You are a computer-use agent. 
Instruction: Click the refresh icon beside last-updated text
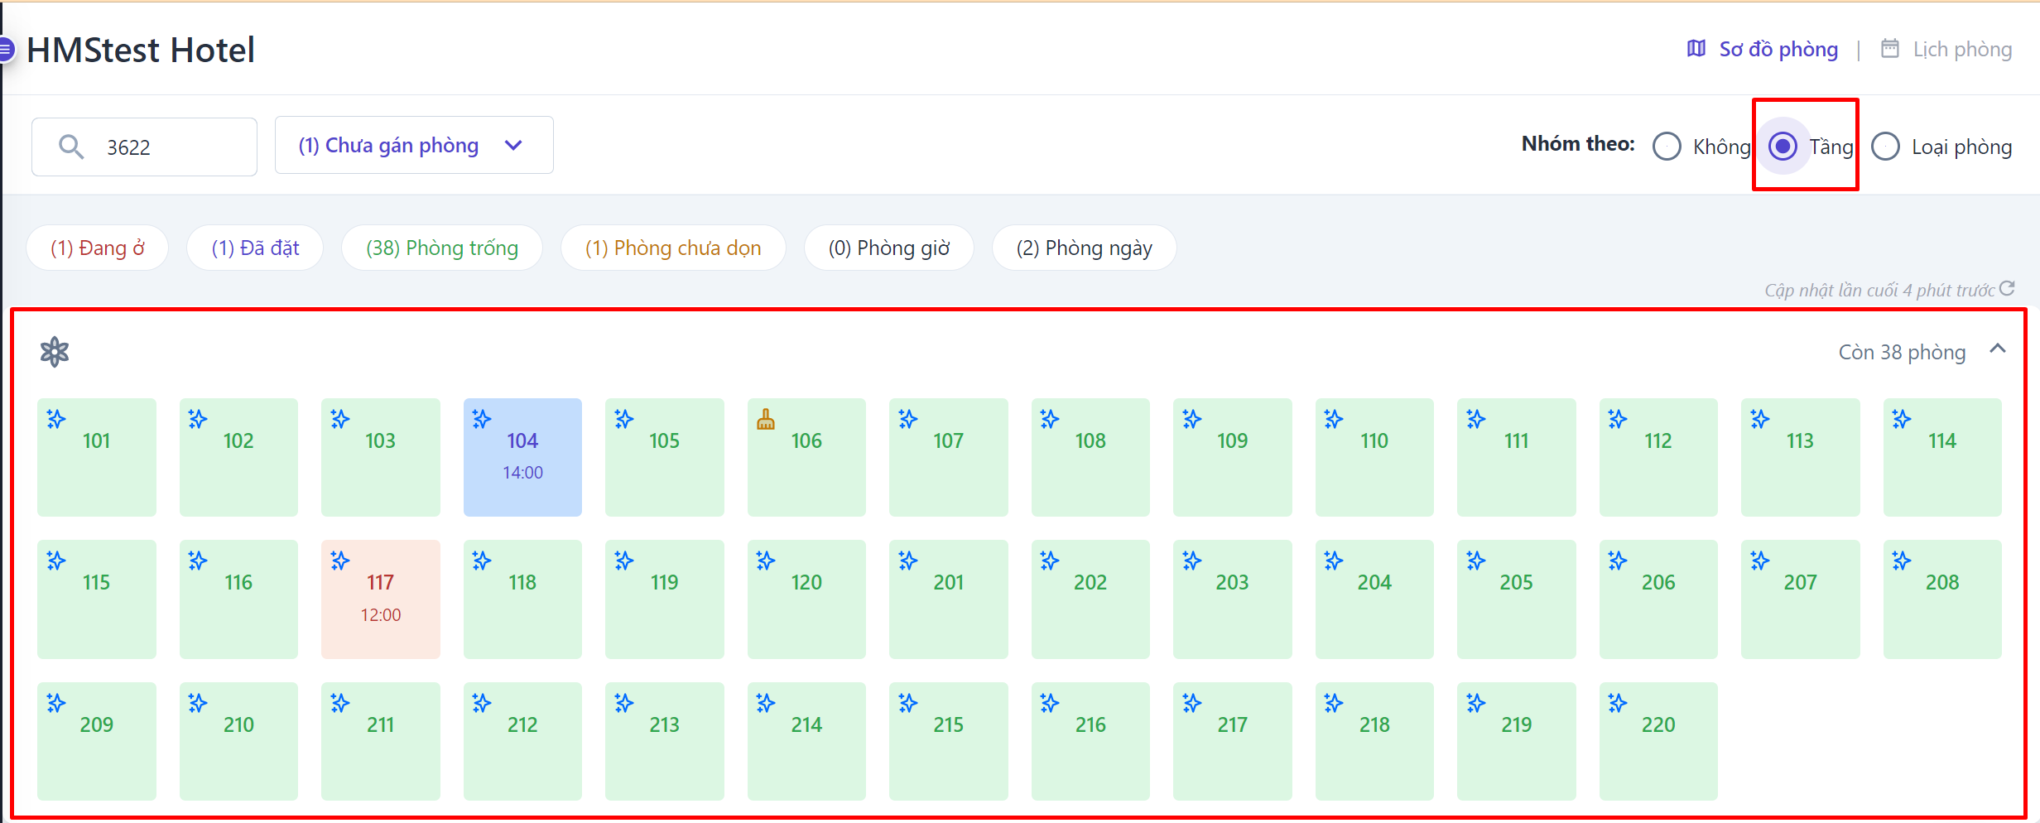[2007, 288]
